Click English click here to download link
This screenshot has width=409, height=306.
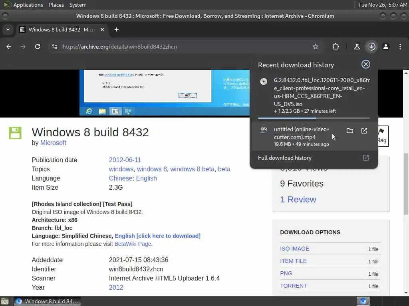tap(157, 236)
